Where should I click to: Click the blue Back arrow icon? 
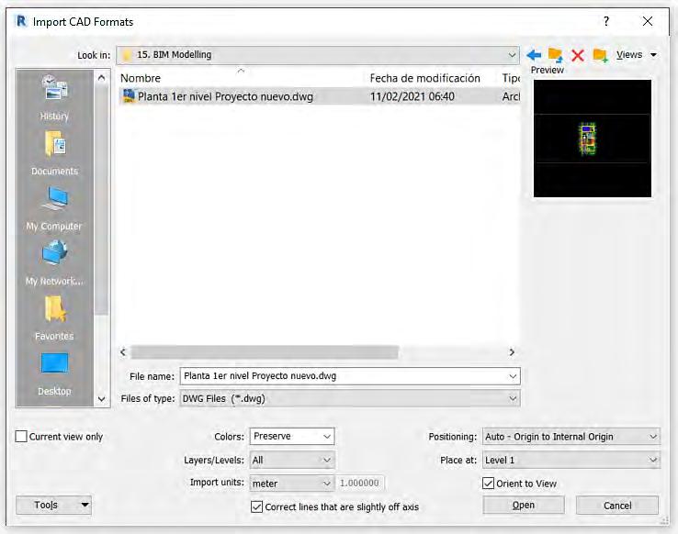[534, 55]
